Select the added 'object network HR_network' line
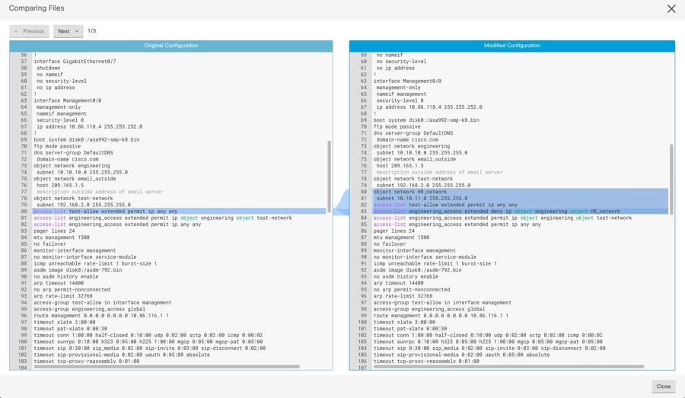This screenshot has height=398, width=685. pos(410,192)
